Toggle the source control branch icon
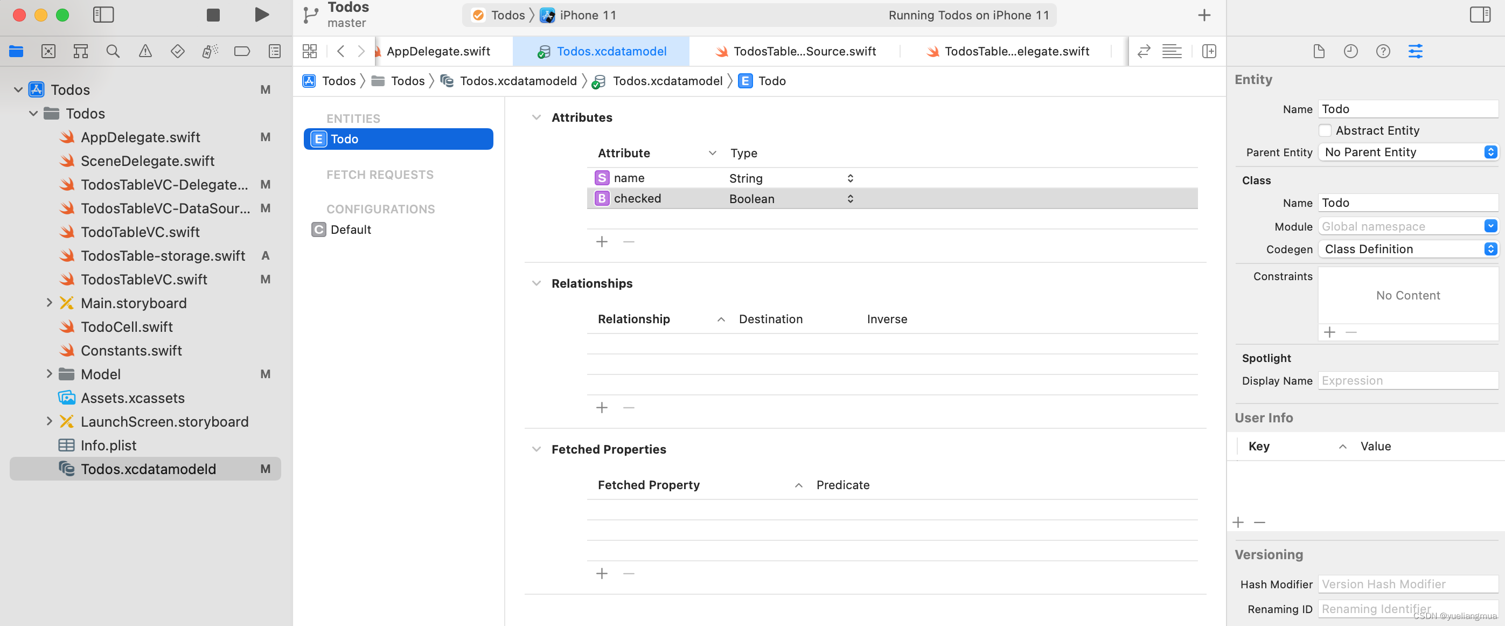This screenshot has height=626, width=1505. tap(310, 14)
